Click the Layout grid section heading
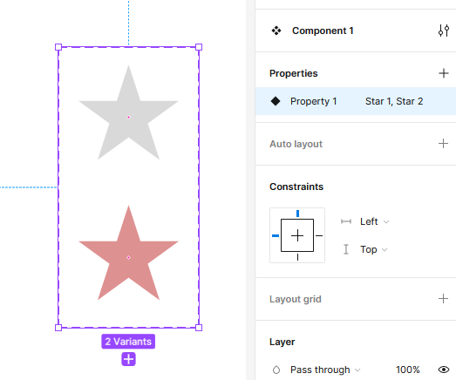Viewport: 456px width, 380px height. point(296,299)
